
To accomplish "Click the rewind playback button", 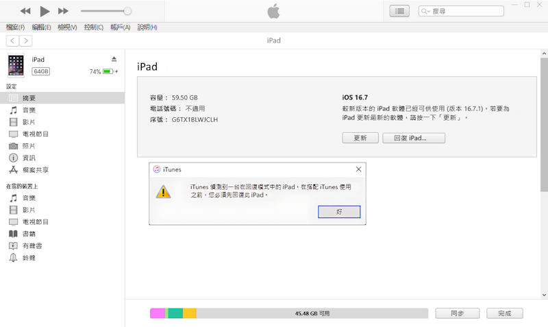I will 25,11.
